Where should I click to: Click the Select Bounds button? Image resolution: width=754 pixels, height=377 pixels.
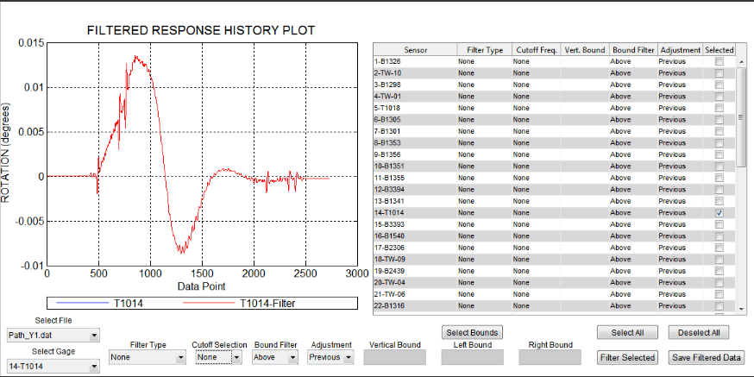[x=471, y=333]
